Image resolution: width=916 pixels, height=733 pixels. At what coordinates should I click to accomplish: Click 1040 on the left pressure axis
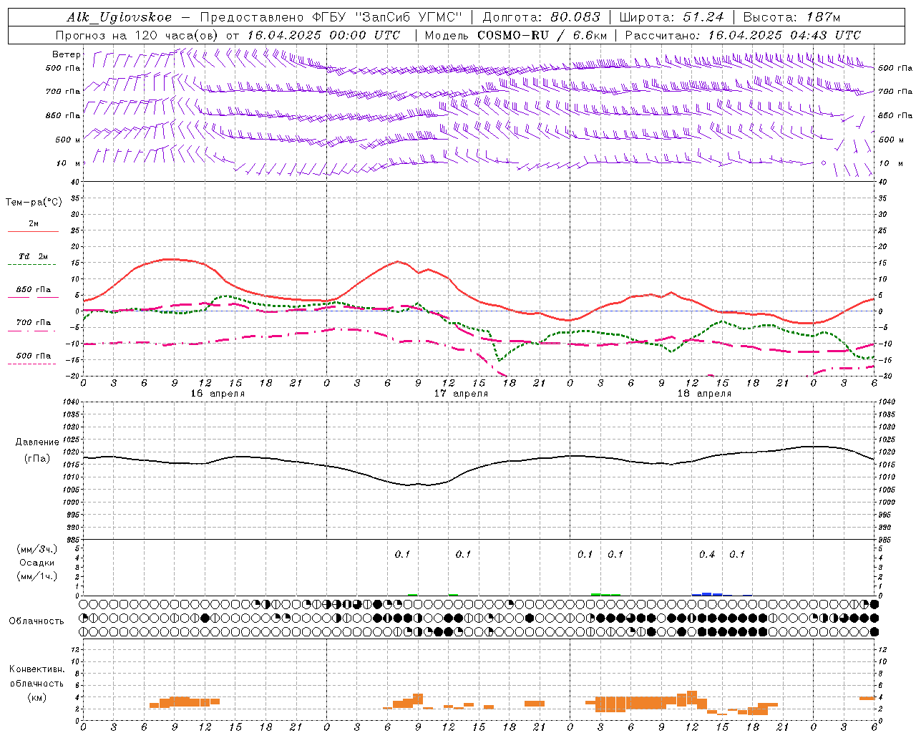coord(72,402)
